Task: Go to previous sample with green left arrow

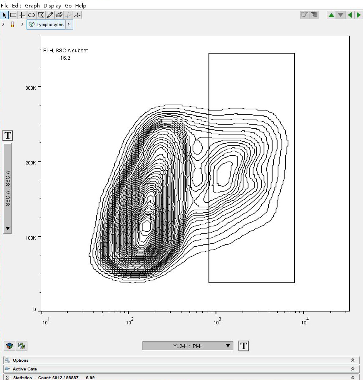Action: [350, 15]
